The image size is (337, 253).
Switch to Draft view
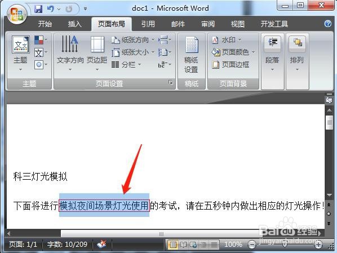pos(214,245)
